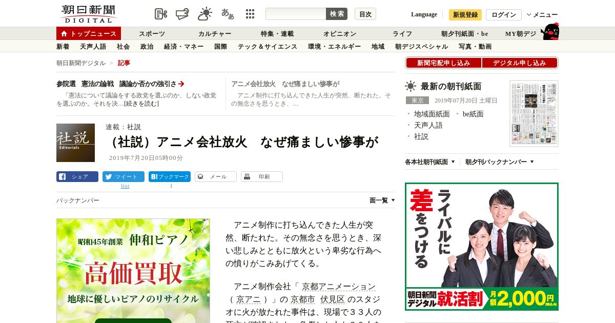Expand 朝夕刊バックナンバー dropdown
Screen dimensions: 615x323
coord(500,162)
